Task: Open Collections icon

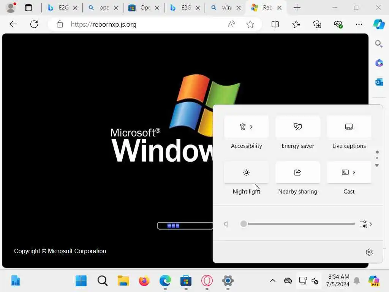Action: [x=317, y=24]
